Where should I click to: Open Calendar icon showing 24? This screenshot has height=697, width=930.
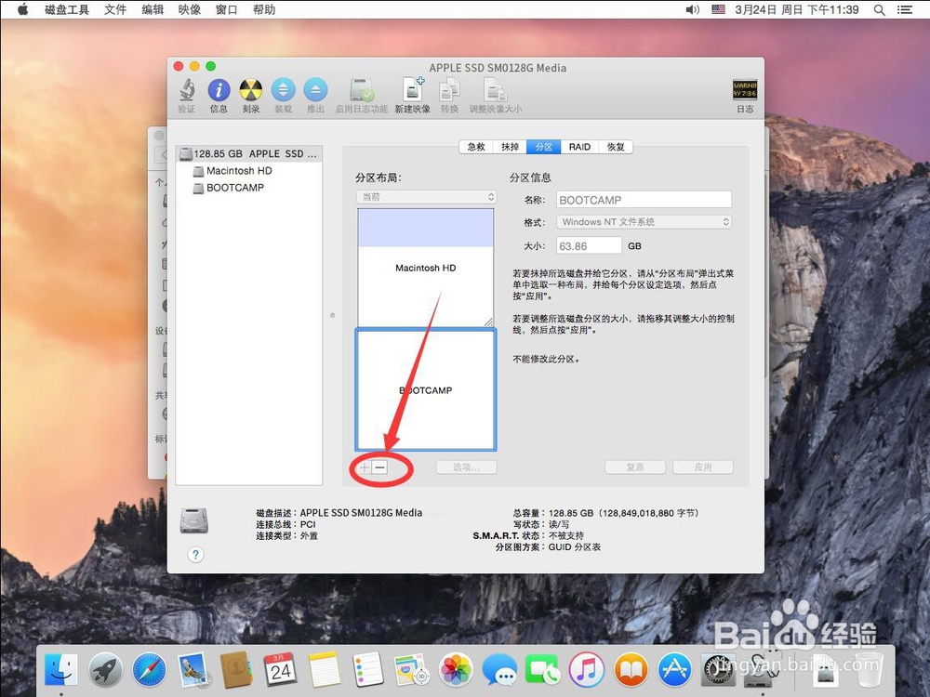[x=281, y=670]
